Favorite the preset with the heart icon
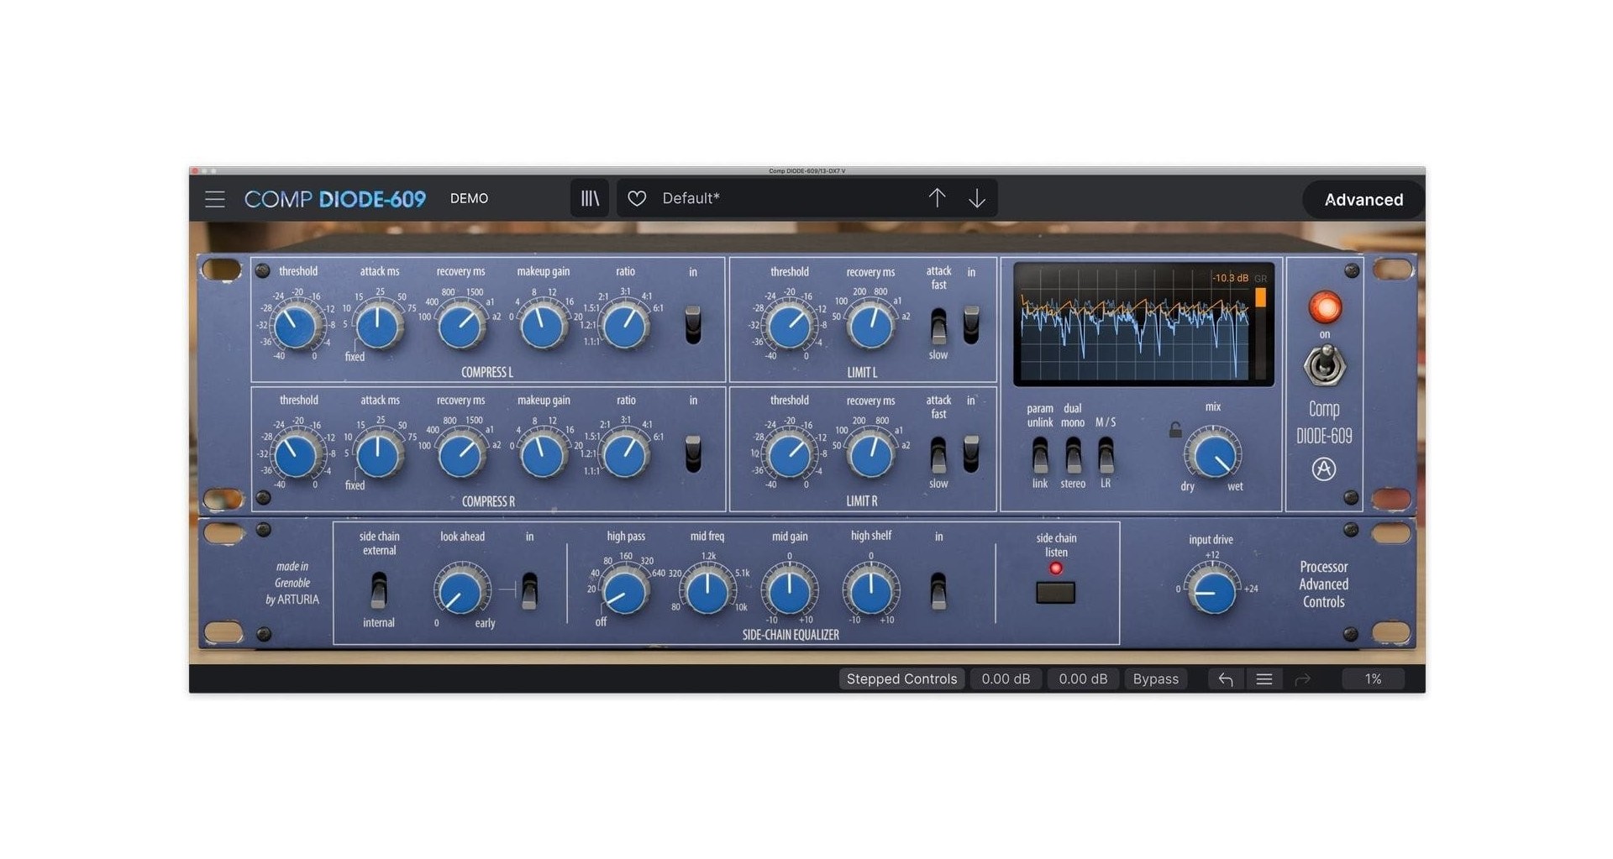Screen dimensions: 1613x859 click(x=637, y=198)
